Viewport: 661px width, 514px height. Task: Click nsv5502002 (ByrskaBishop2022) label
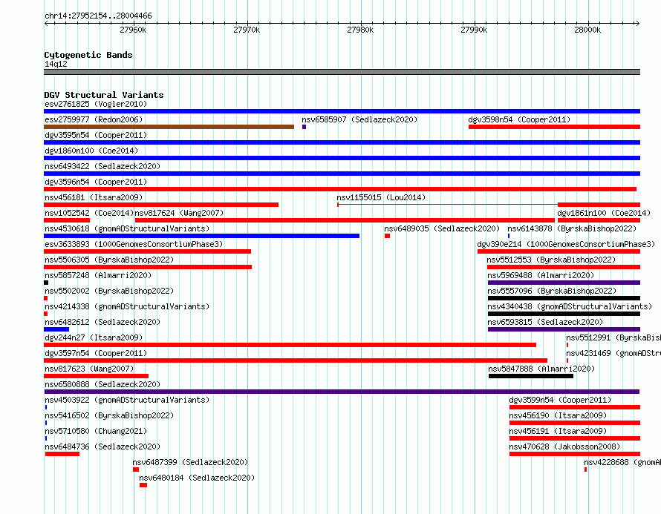click(109, 291)
